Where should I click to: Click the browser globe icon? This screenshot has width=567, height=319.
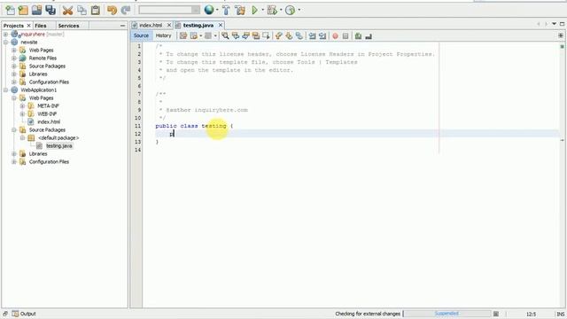click(x=209, y=10)
